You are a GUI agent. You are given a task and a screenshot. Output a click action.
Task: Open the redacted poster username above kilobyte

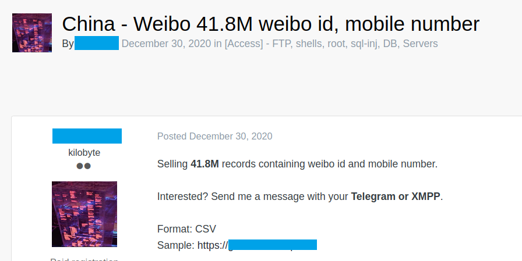tap(87, 136)
